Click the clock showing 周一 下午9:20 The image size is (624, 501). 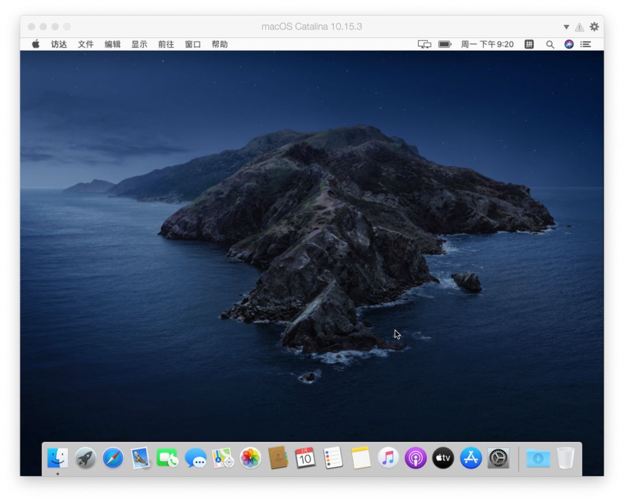coord(487,44)
